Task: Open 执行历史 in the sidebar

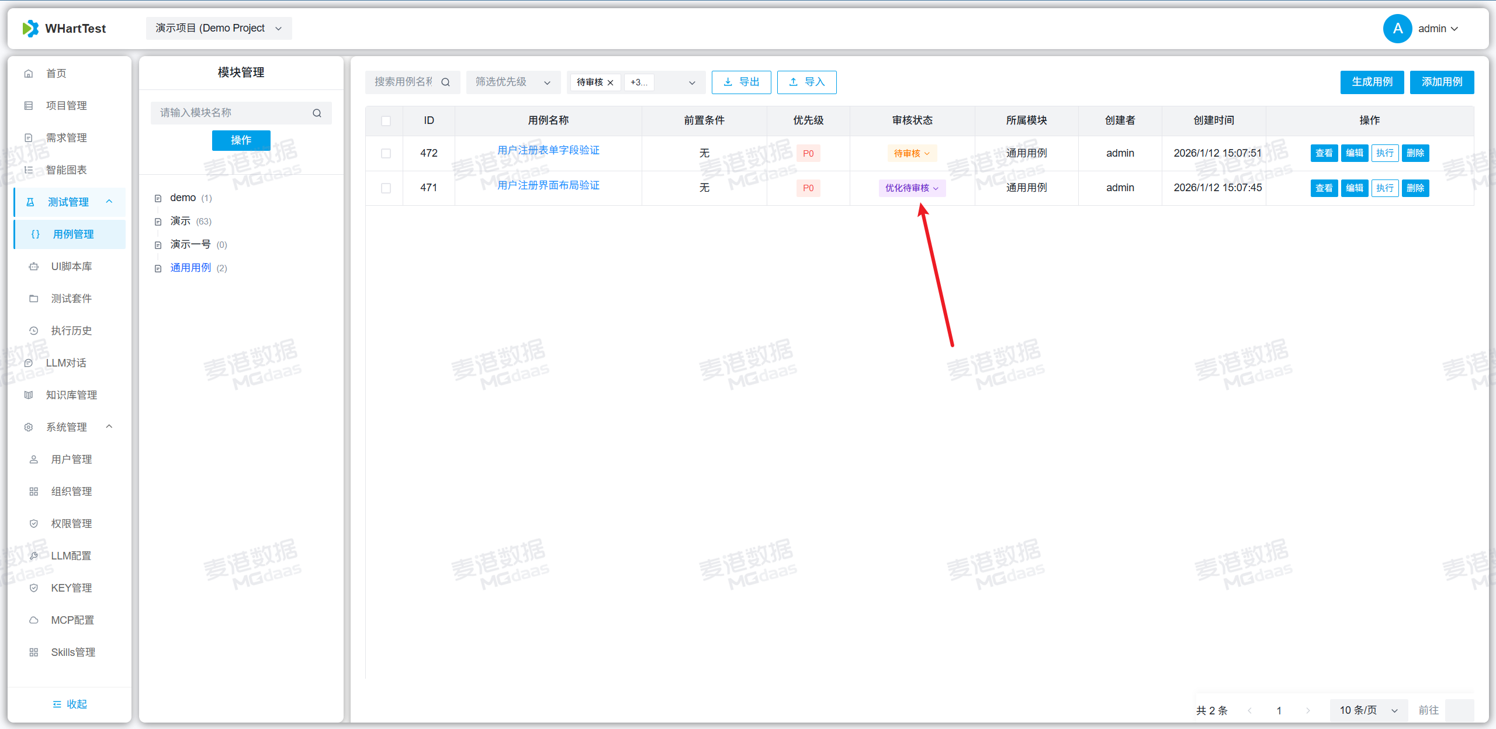Action: coord(71,331)
